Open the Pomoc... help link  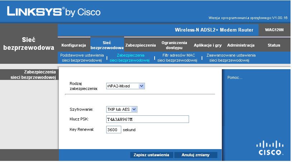coord(235,77)
